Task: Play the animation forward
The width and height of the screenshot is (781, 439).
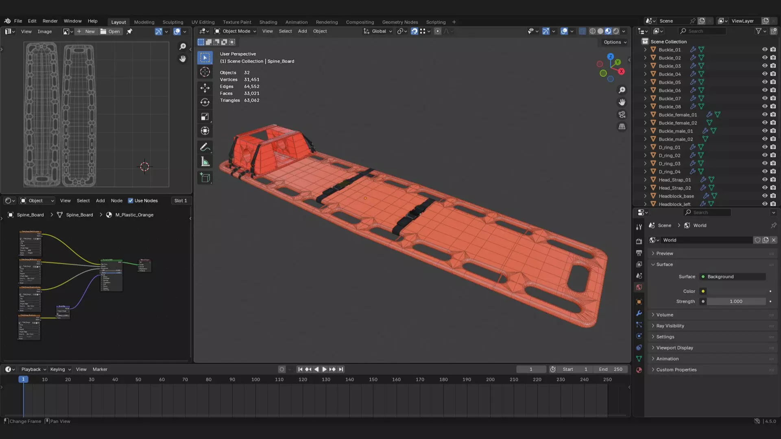Action: [324, 369]
